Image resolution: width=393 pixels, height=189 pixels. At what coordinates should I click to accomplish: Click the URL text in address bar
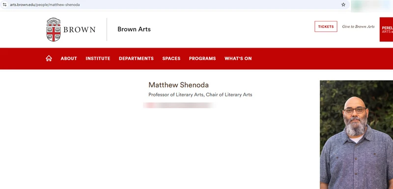click(45, 5)
